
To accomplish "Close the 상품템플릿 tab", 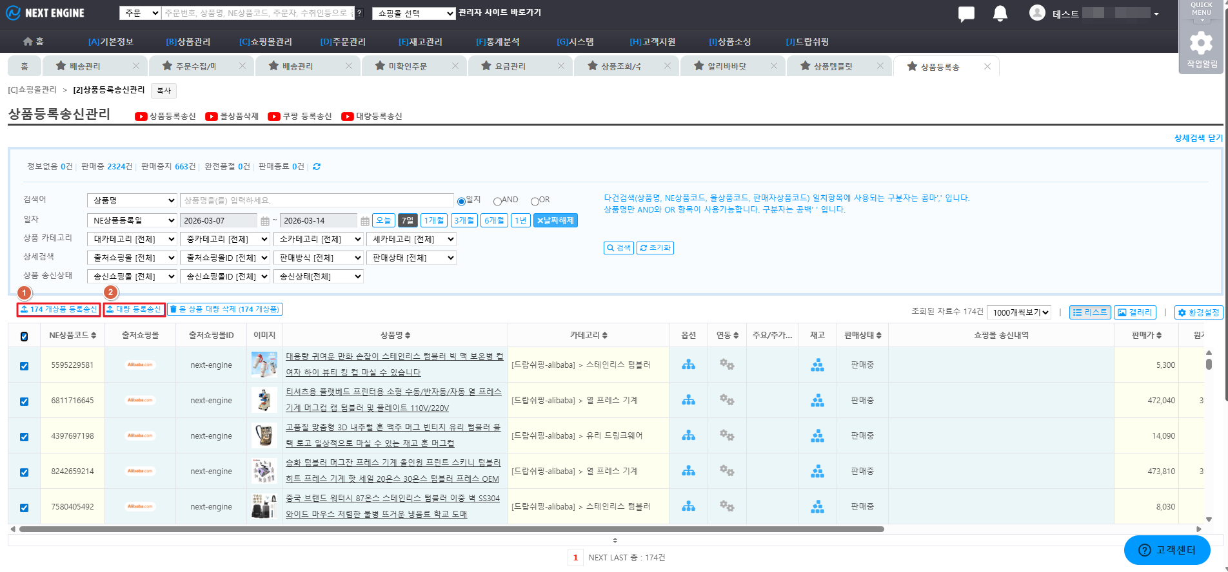I will pyautogui.click(x=880, y=66).
